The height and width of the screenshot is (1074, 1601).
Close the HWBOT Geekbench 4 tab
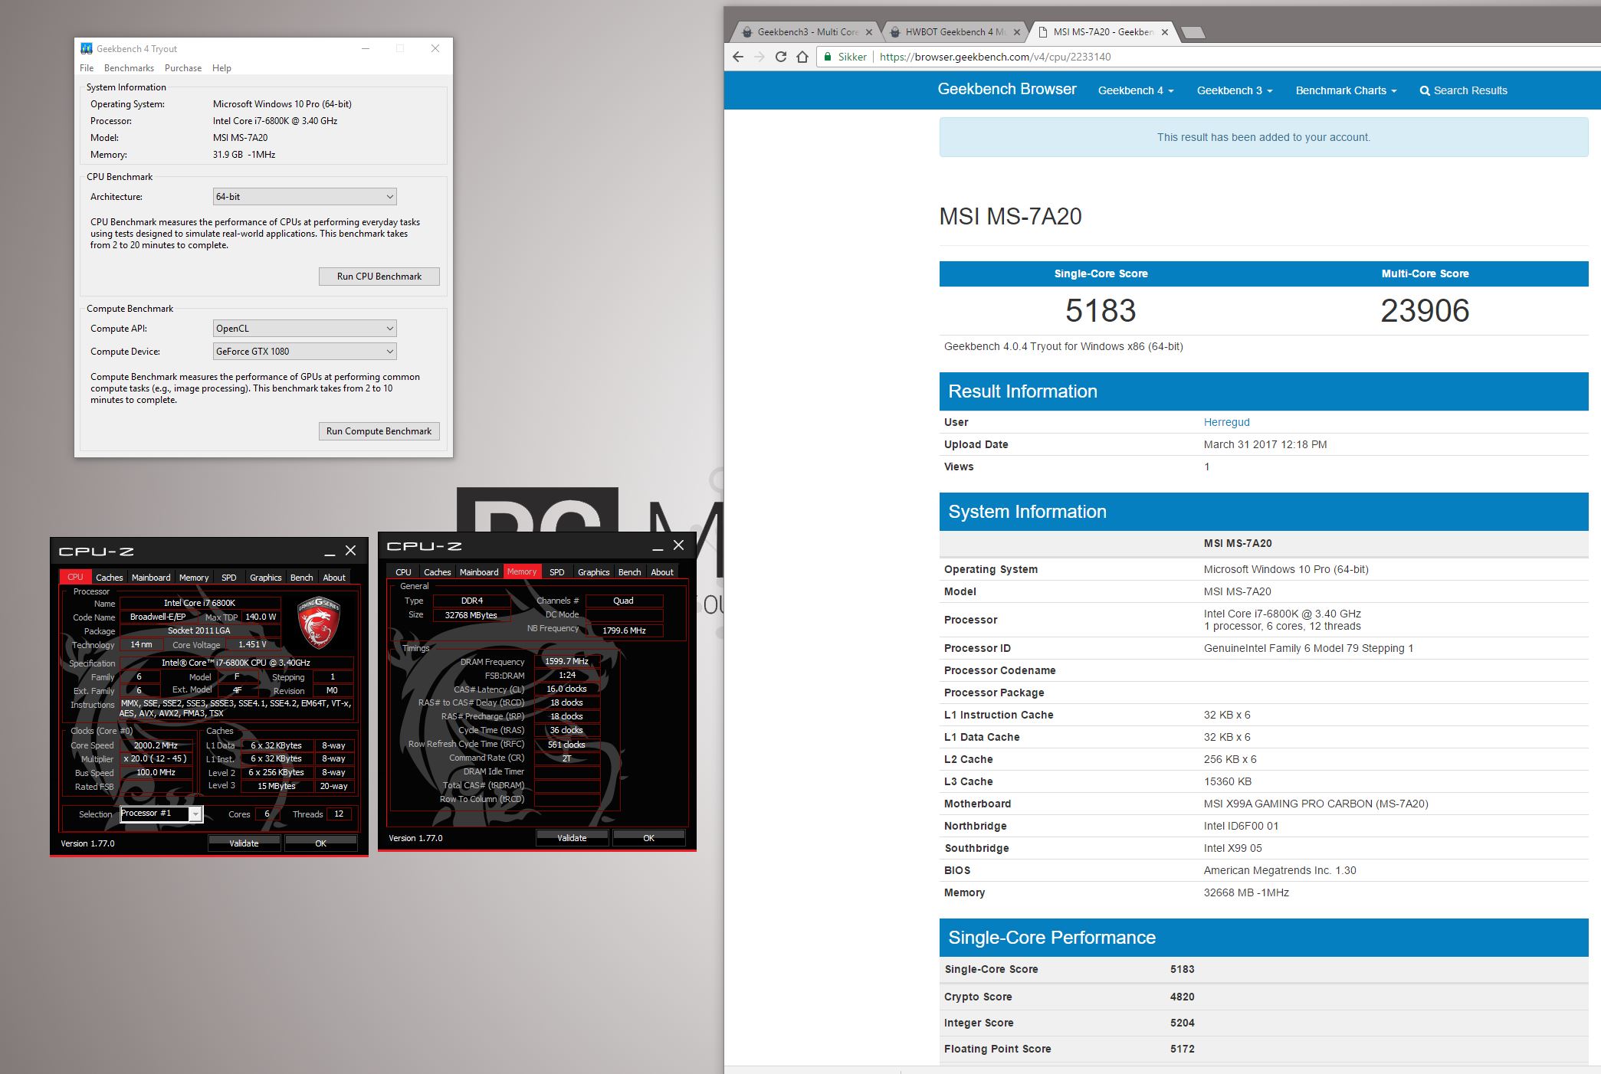coord(1017,32)
